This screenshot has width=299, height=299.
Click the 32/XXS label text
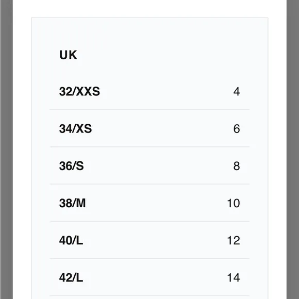[x=79, y=91]
